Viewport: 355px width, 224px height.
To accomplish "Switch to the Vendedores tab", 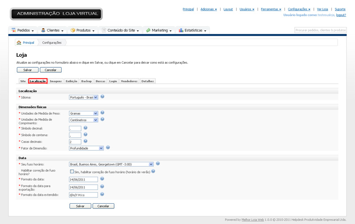I will click(x=129, y=81).
